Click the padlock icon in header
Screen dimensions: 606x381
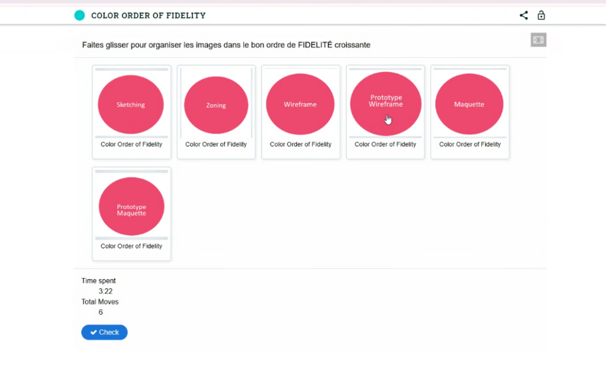pyautogui.click(x=541, y=15)
